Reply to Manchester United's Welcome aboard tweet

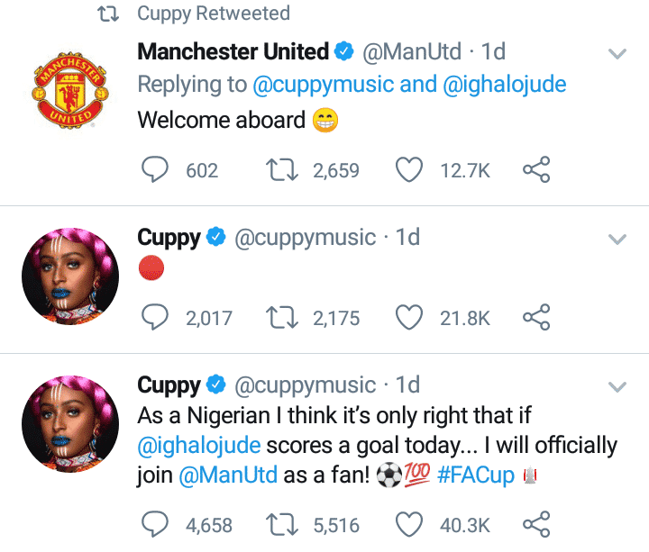click(x=155, y=169)
